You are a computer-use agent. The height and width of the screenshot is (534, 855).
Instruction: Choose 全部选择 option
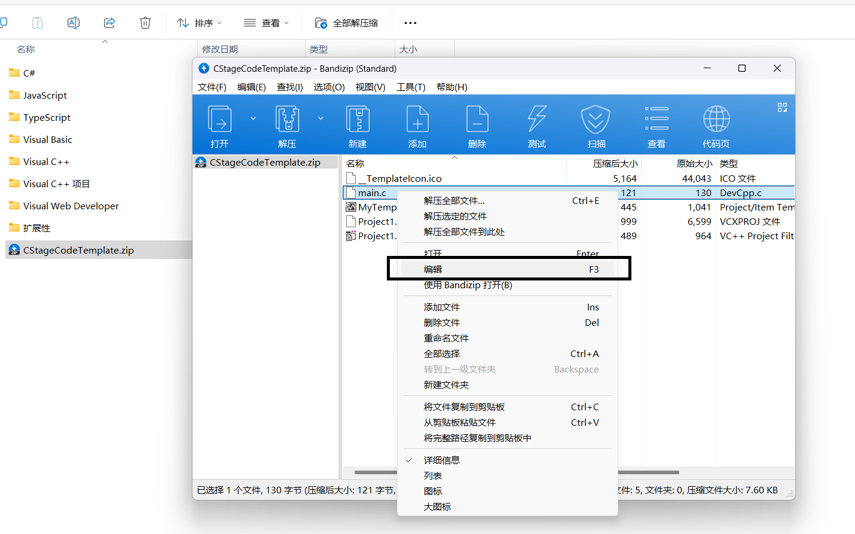(x=508, y=354)
